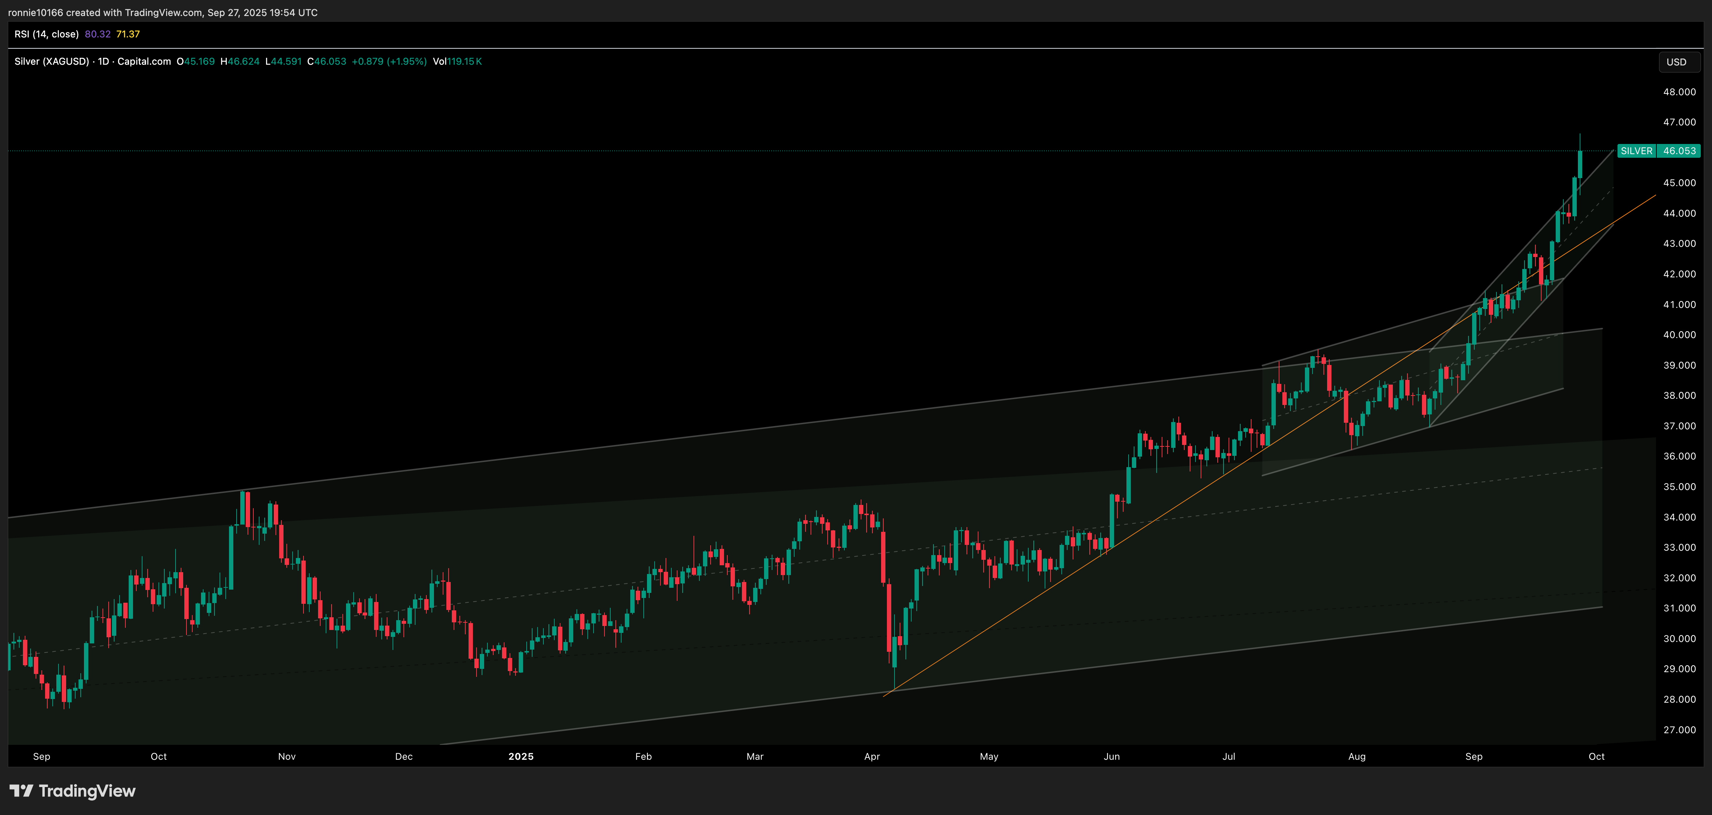Screen dimensions: 1712x815
Task: Click the 41.000 price axis label
Action: 1679,305
